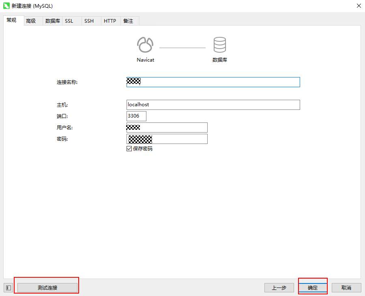Cancel with the 取消 button
365x296 pixels.
tap(346, 287)
